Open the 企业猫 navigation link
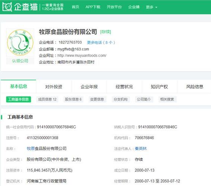211x186 pixels. pos(134,7)
